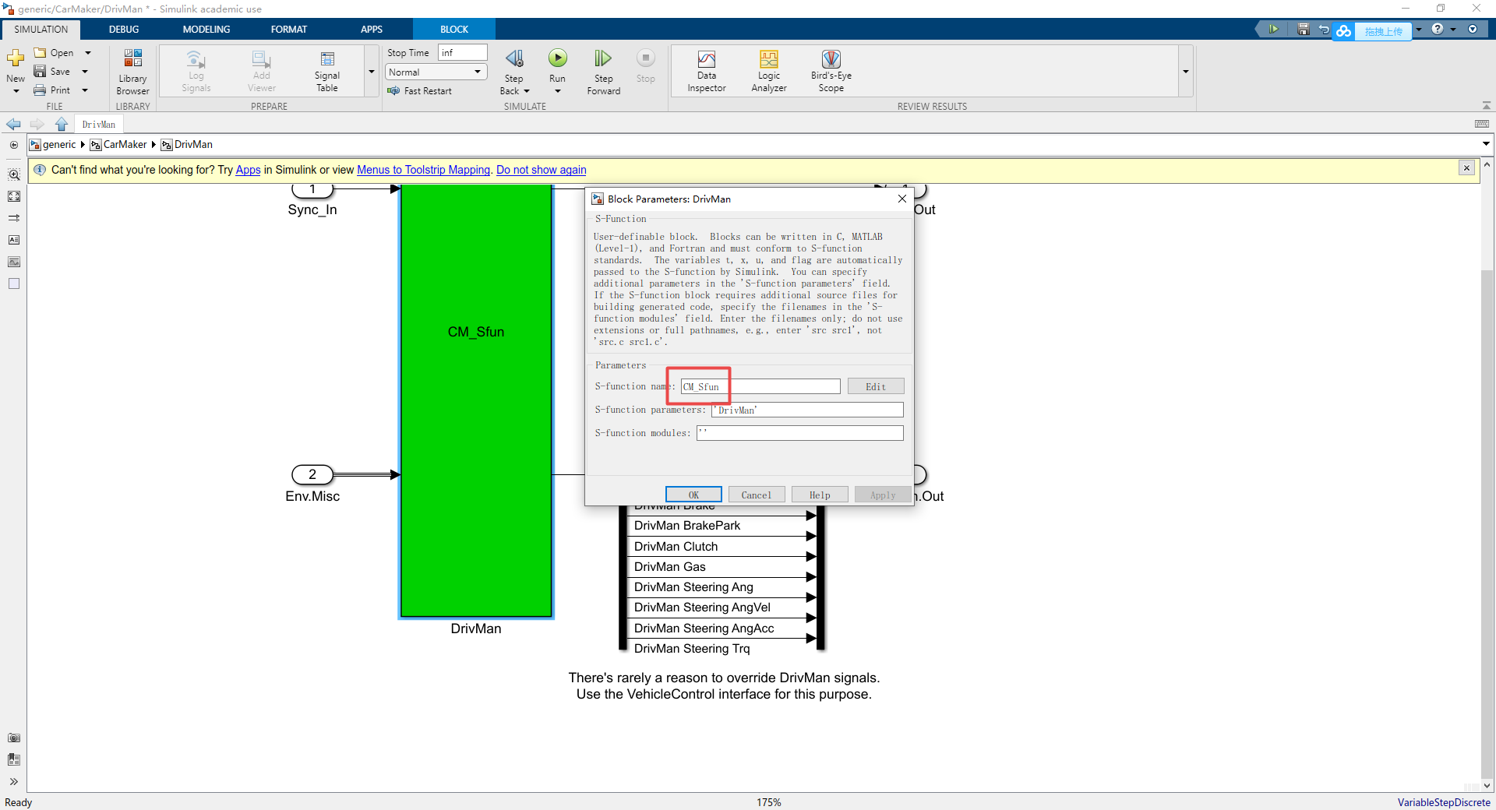1496x810 pixels.
Task: Click the quick access Save icon
Action: click(x=1304, y=30)
